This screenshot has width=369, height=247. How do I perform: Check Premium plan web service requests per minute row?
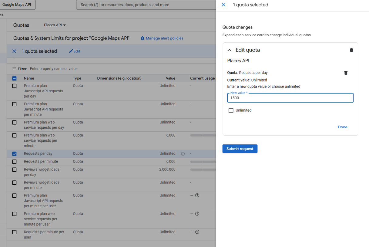(x=14, y=136)
